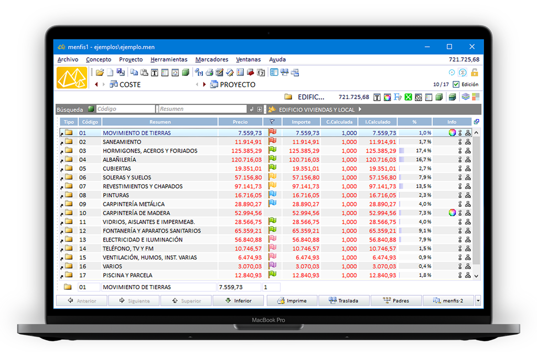Open the text editor T icon in top toolbar
This screenshot has height=360, width=537.
(155, 72)
